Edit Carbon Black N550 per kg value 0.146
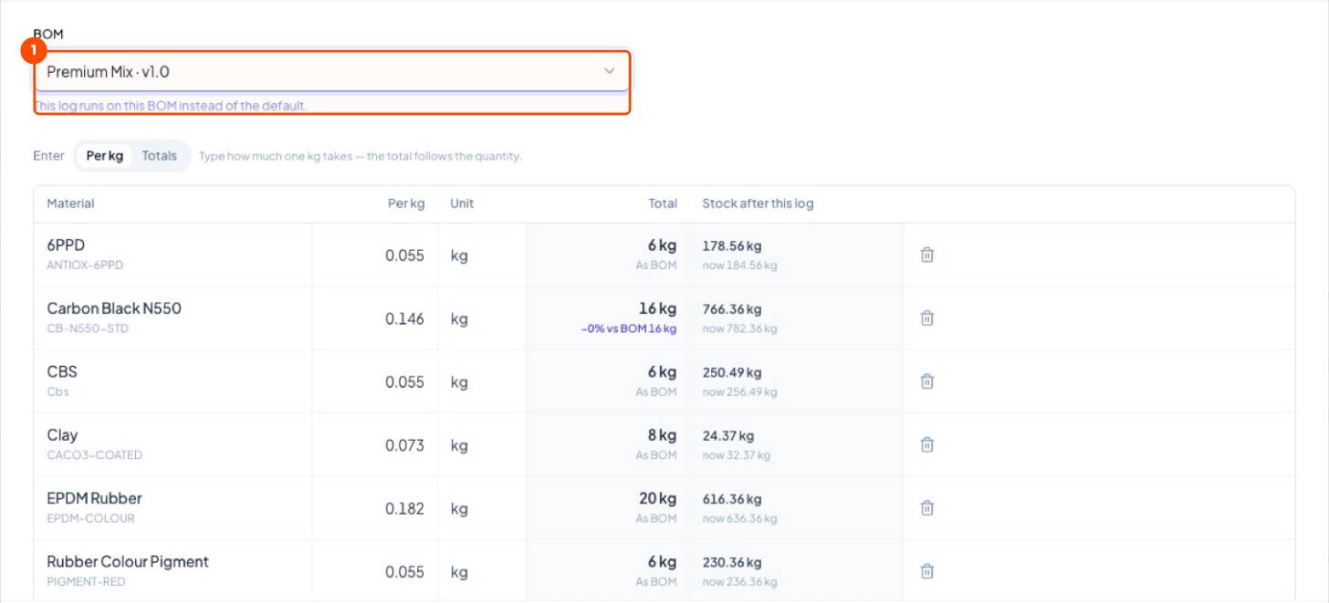 tap(374, 318)
